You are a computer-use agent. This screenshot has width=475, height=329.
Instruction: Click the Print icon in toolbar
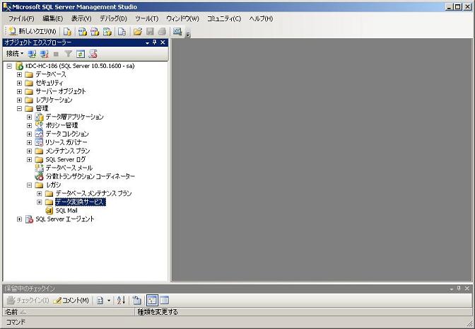(x=163, y=31)
